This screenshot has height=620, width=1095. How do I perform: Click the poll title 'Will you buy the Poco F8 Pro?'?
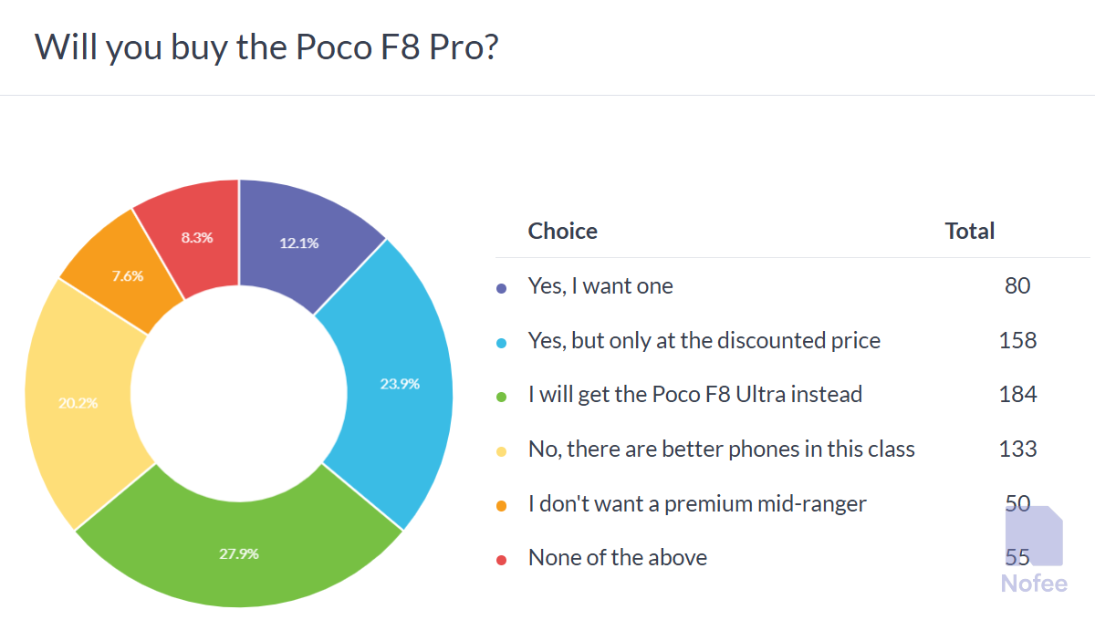pos(266,47)
